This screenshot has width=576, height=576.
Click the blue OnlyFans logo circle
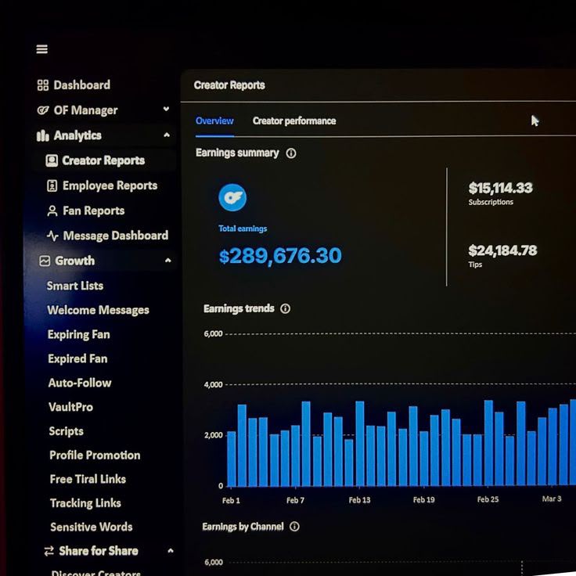click(x=232, y=198)
